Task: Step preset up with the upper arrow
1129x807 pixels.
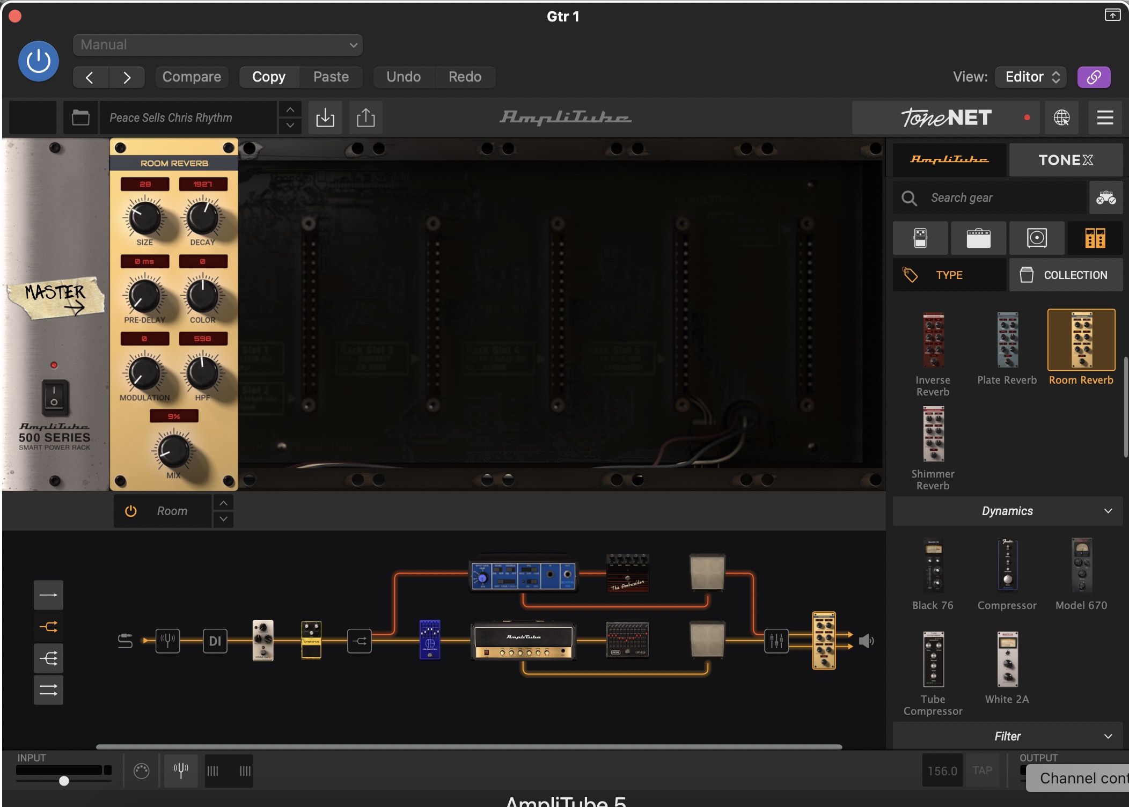Action: tap(290, 110)
